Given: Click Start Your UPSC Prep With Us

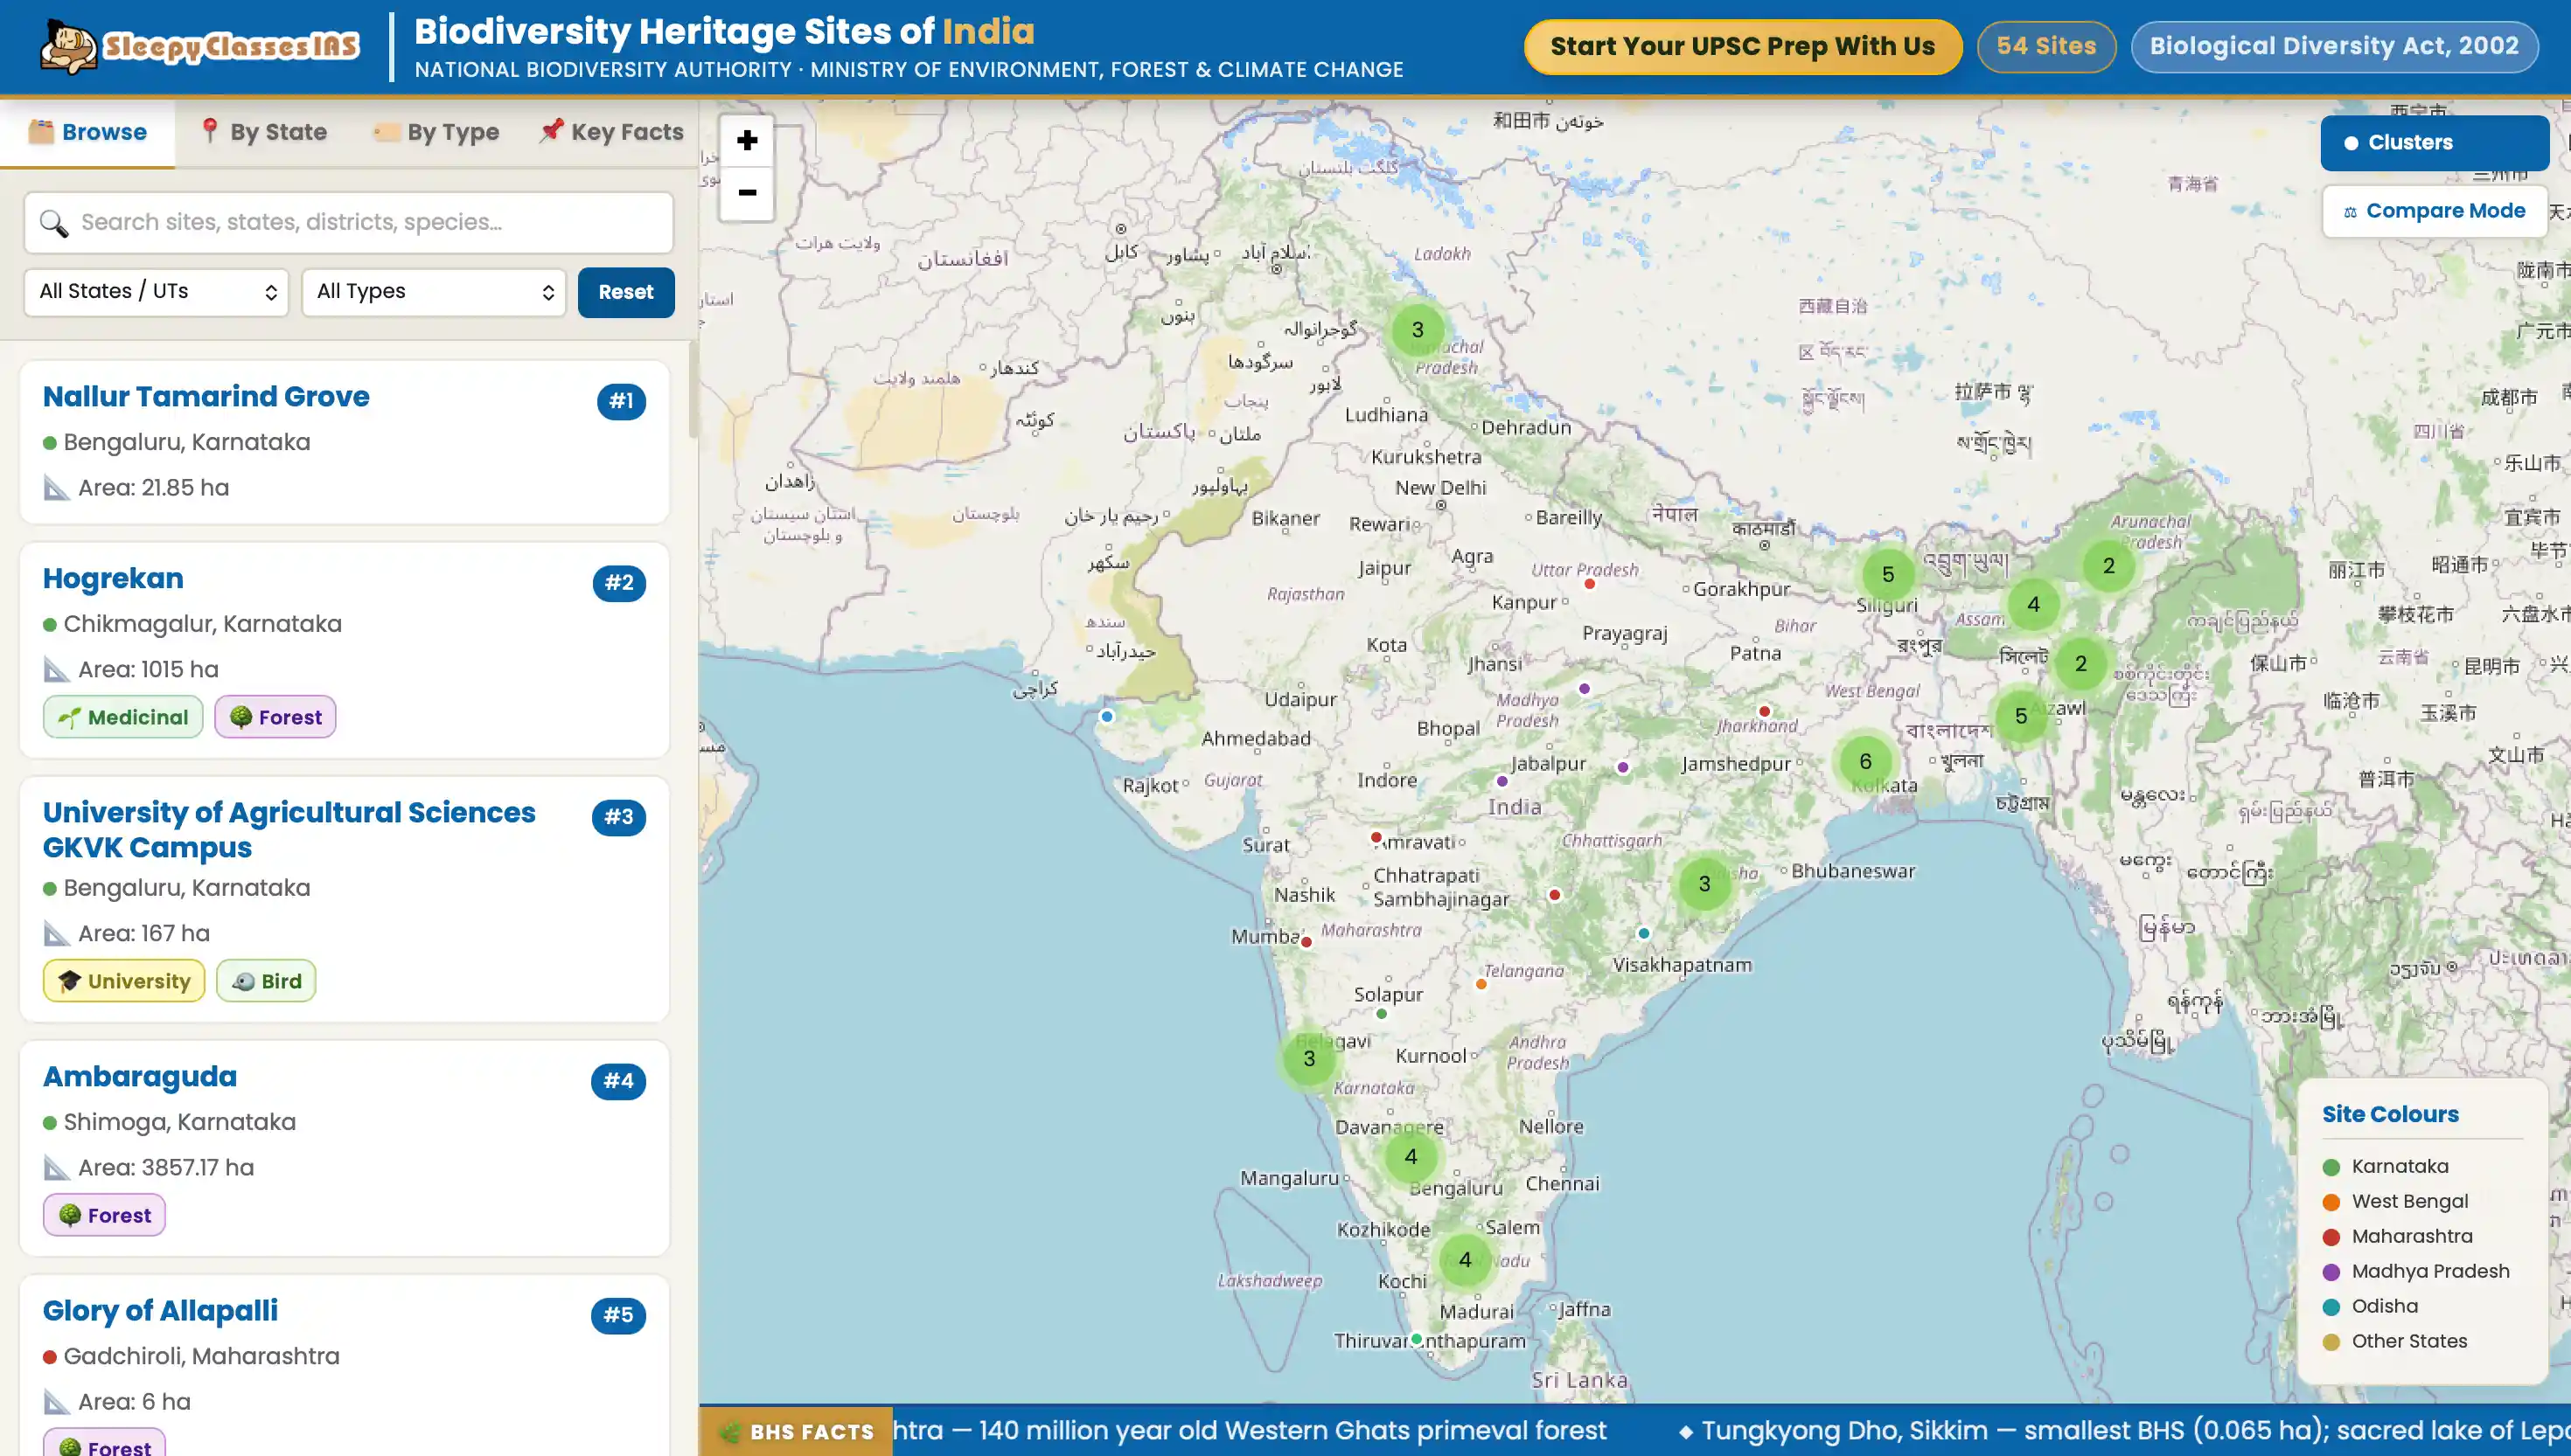Looking at the screenshot, I should click(1742, 47).
